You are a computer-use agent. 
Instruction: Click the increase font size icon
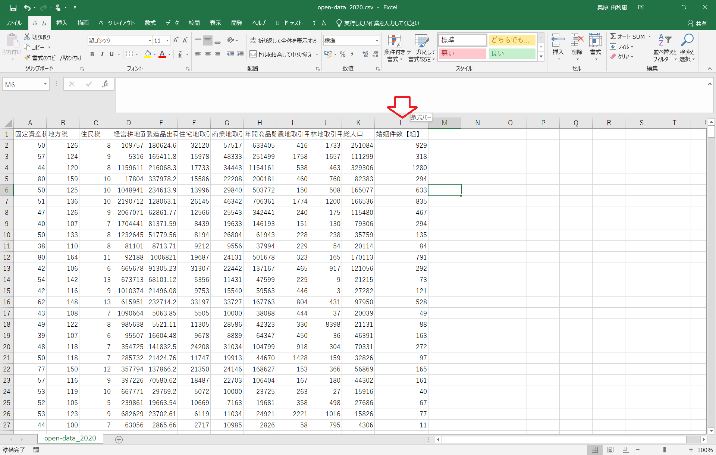pyautogui.click(x=176, y=40)
